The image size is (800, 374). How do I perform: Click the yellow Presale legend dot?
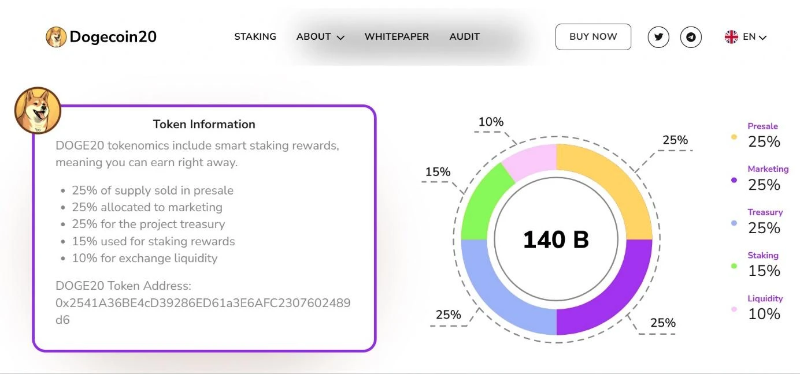click(x=734, y=137)
